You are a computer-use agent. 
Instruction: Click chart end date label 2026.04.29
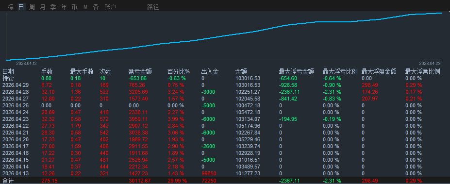click(430, 64)
